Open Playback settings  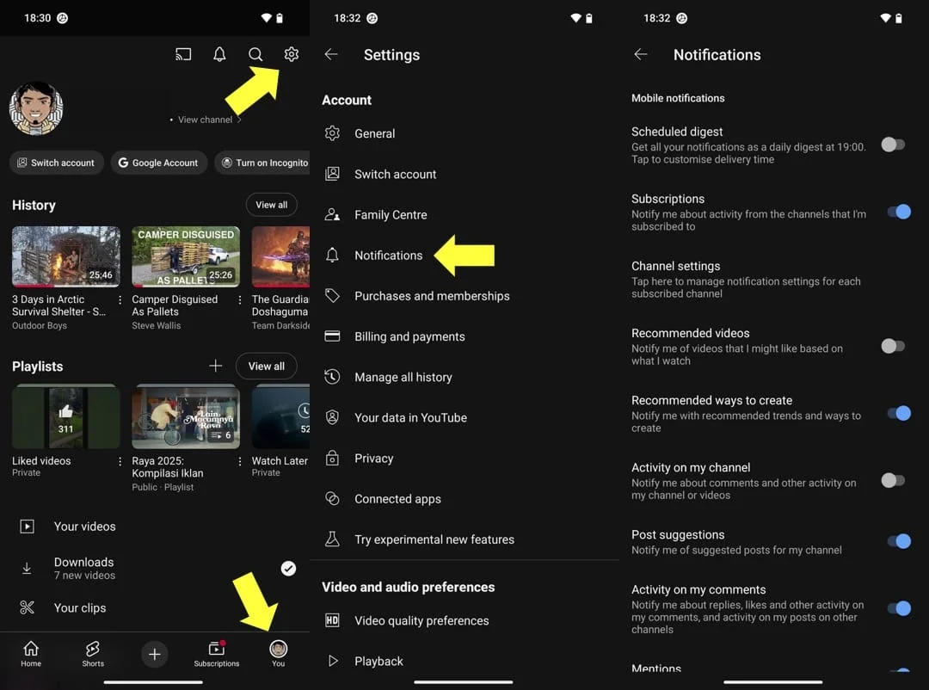[464, 661]
